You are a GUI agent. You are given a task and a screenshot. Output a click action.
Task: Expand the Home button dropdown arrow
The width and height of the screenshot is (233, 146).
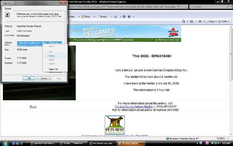[x=188, y=21]
